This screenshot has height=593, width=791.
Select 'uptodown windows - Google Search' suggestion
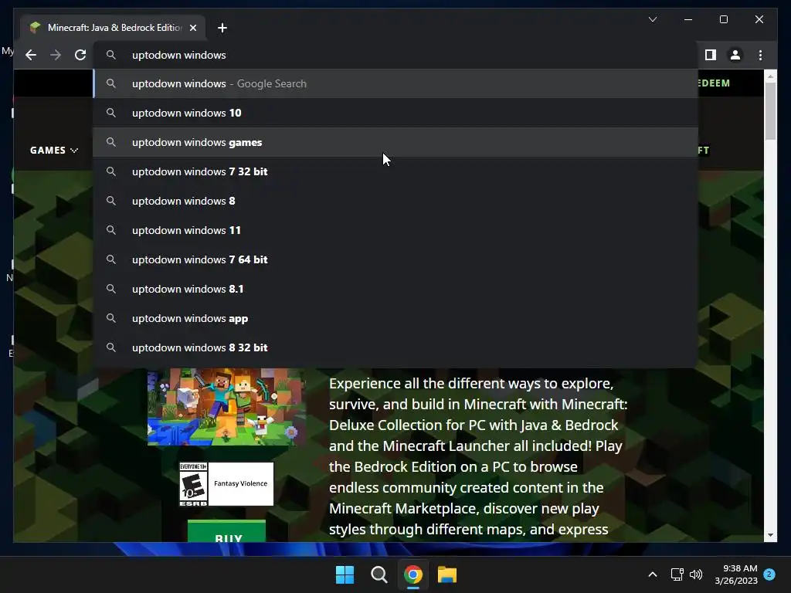coord(395,83)
